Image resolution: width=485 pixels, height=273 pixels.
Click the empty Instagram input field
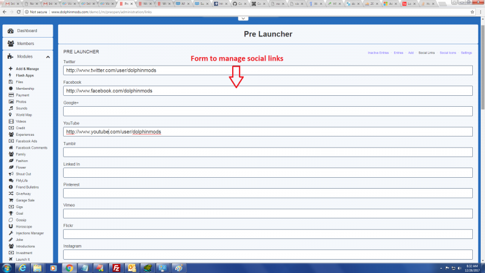click(x=268, y=254)
